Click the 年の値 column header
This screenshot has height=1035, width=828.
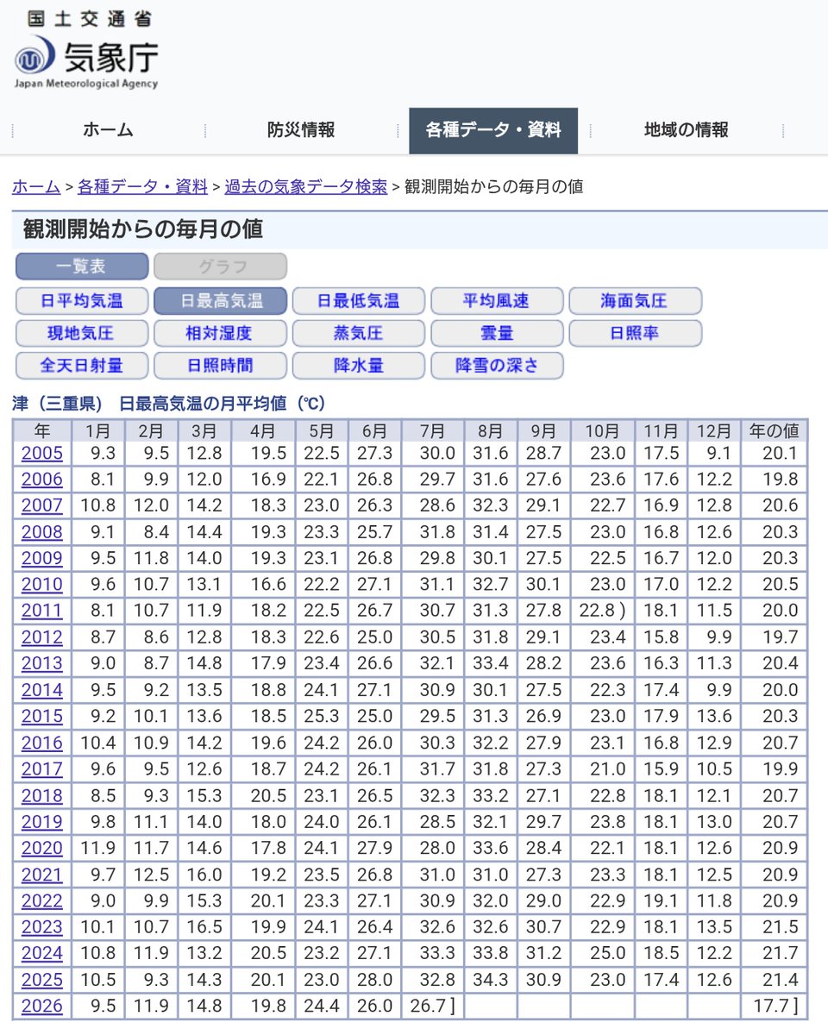point(775,430)
